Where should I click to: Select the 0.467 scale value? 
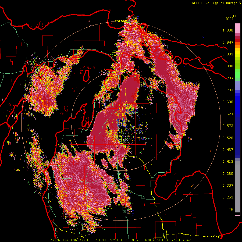(x=228, y=150)
